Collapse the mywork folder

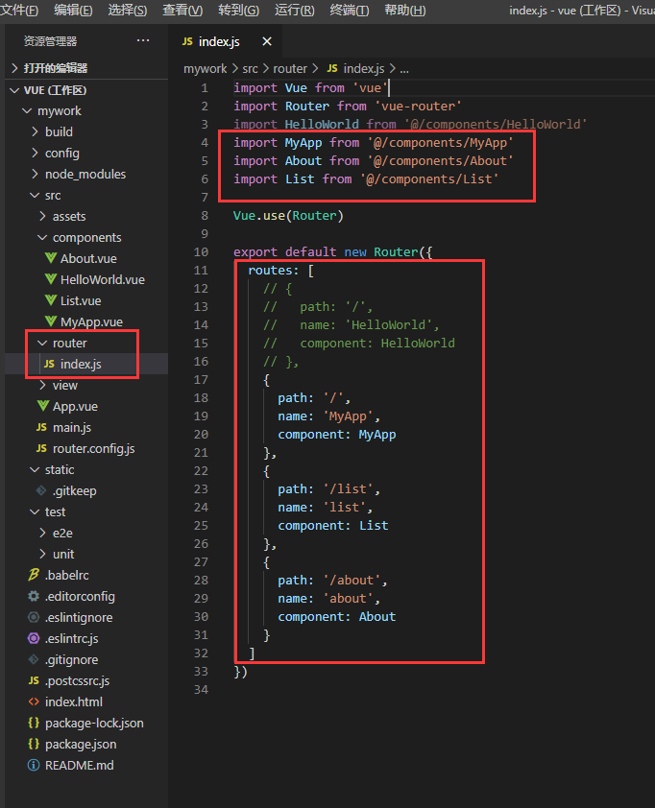click(x=27, y=110)
